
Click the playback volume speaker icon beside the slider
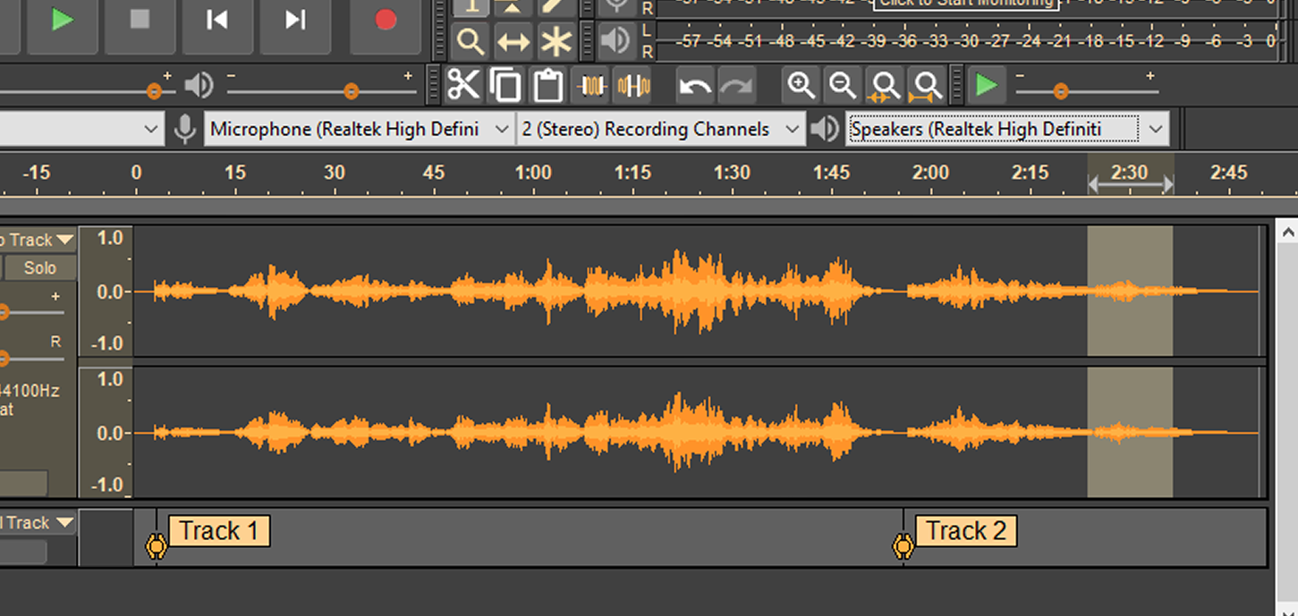(x=199, y=86)
